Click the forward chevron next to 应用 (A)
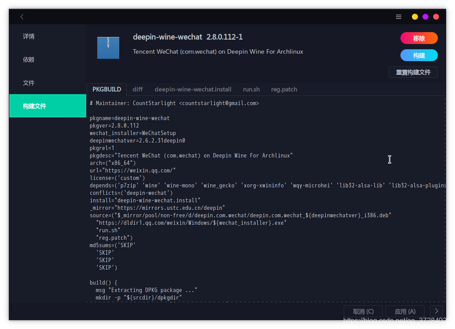The width and height of the screenshot is (455, 329). pyautogui.click(x=437, y=311)
